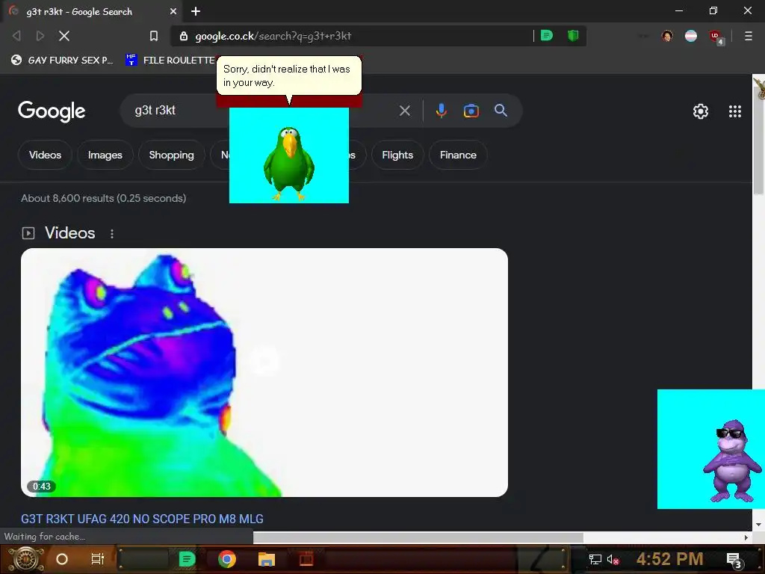The width and height of the screenshot is (765, 574).
Task: Click the parrot's speech bubble message
Action: 289,75
